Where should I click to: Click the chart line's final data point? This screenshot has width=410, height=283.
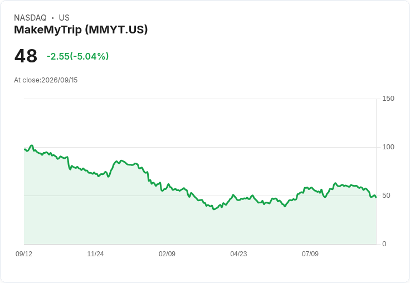click(x=376, y=197)
